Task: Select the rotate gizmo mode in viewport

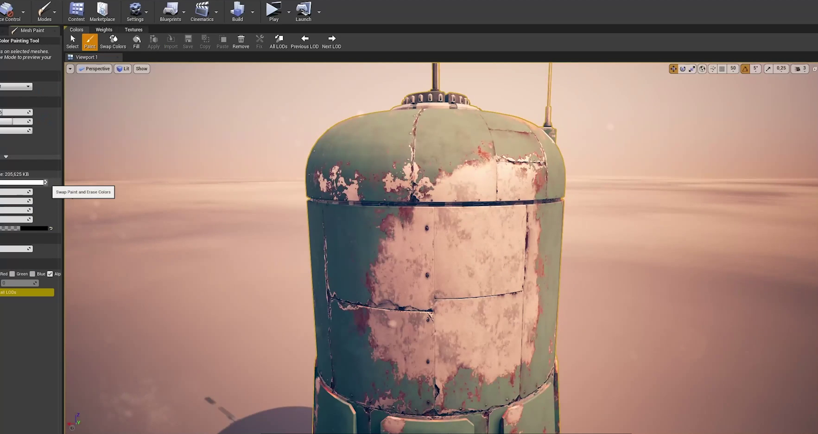Action: 683,69
